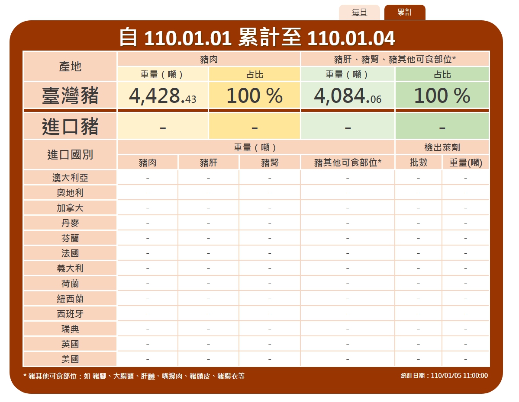Viewport: 519px width, 402px height.
Task: Select the 加拿大 country row label
Action: (70, 208)
